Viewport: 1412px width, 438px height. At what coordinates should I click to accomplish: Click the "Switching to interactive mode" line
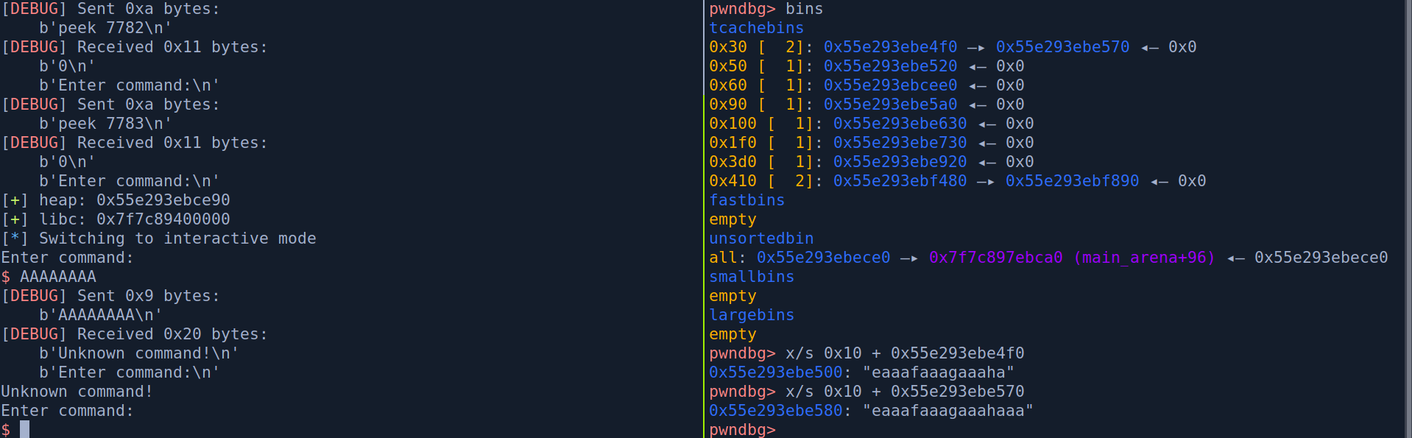click(177, 239)
